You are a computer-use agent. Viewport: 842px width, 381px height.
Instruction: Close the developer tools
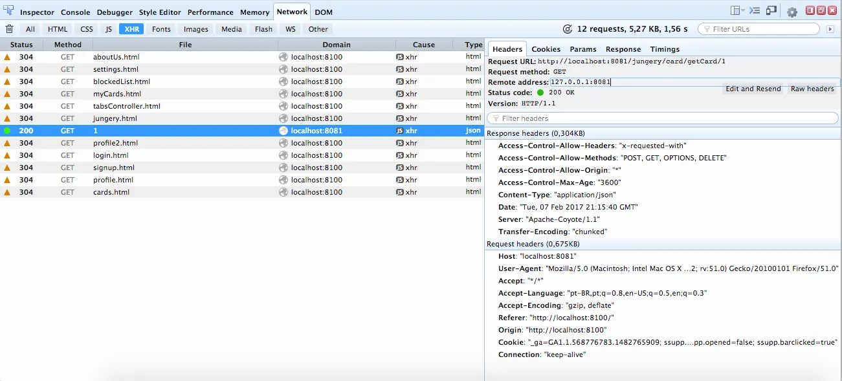tap(832, 10)
